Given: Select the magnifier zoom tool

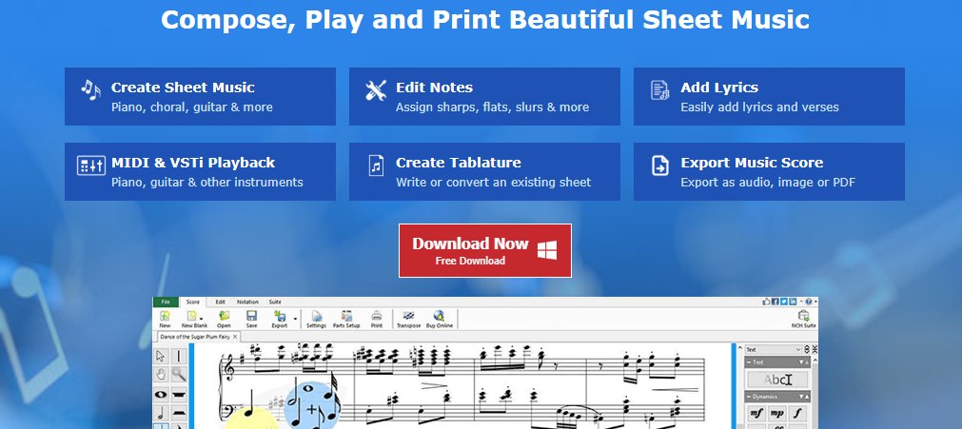Looking at the screenshot, I should tap(179, 374).
